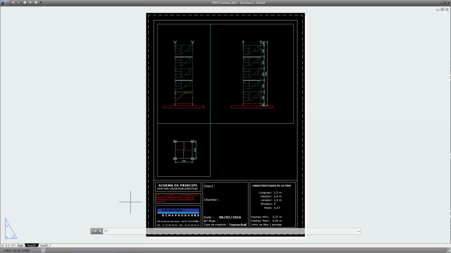Viewport: 451px width, 253px height.
Task: Click the Poids: 0,4 t value
Action: tap(272, 208)
